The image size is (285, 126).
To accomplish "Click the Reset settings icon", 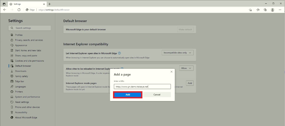I will click(x=12, y=102).
